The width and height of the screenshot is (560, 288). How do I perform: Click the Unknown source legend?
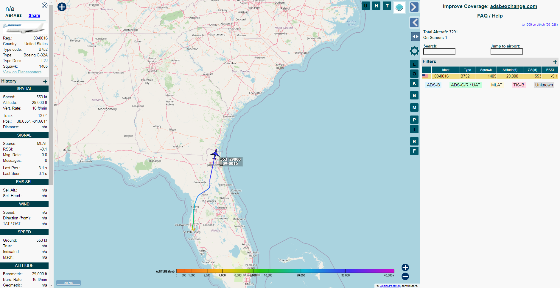coord(544,85)
